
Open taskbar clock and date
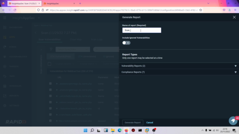pyautogui.click(x=225, y=130)
